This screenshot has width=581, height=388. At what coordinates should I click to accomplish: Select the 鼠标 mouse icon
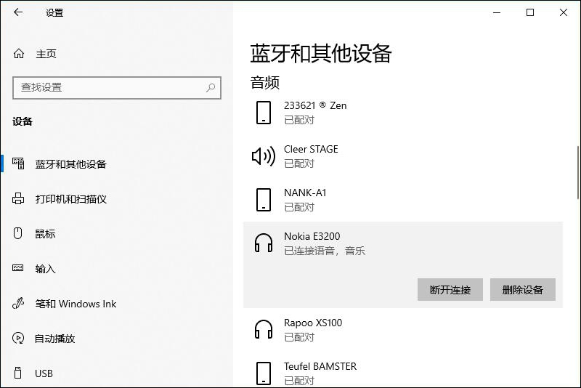(x=17, y=233)
